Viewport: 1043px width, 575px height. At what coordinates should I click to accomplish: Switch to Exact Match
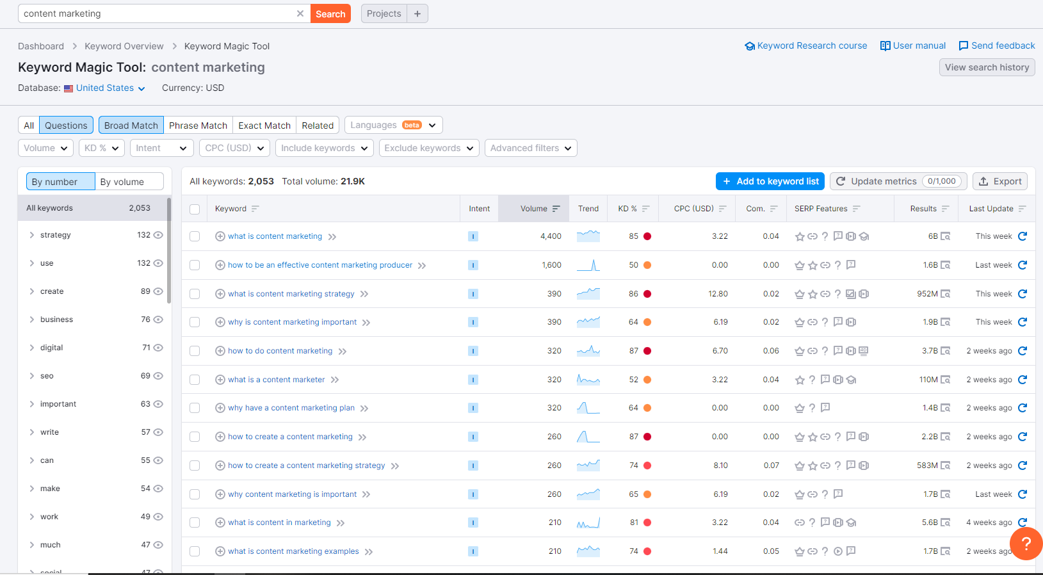(x=264, y=125)
